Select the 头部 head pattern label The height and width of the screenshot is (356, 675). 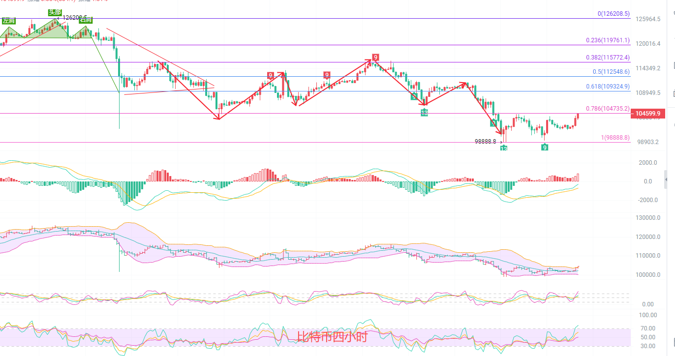[x=55, y=12]
